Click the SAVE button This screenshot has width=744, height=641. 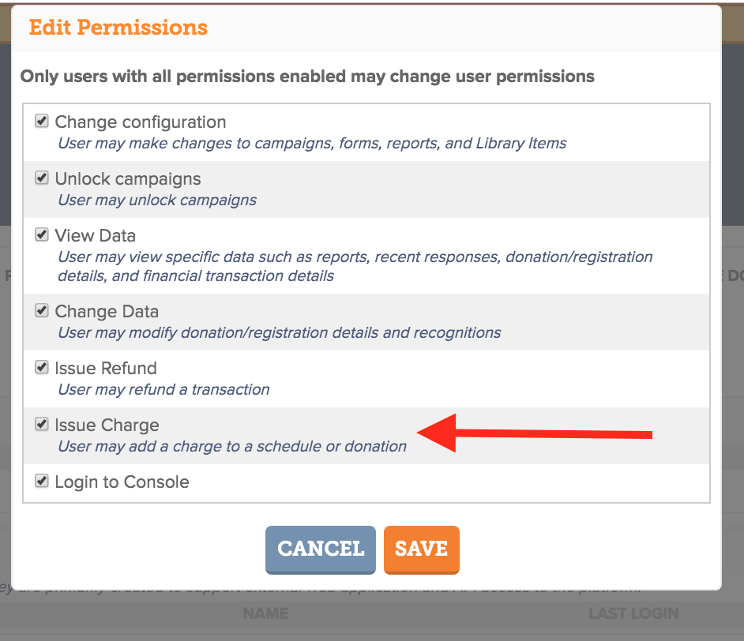coord(421,549)
